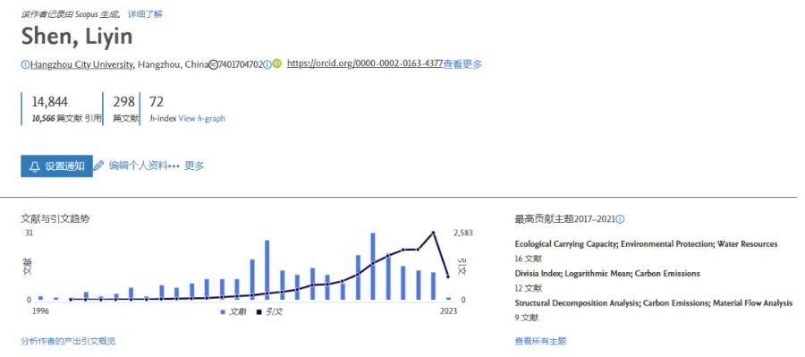Open the ORCID profile link
This screenshot has height=357, width=805.
[x=365, y=64]
